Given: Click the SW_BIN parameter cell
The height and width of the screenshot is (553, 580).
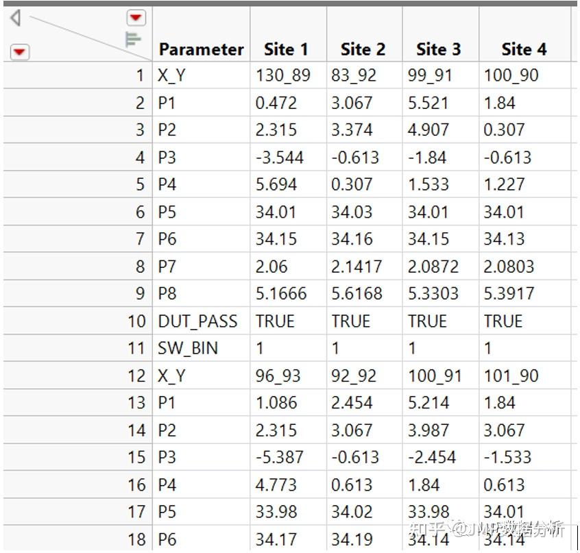Looking at the screenshot, I should (x=188, y=348).
